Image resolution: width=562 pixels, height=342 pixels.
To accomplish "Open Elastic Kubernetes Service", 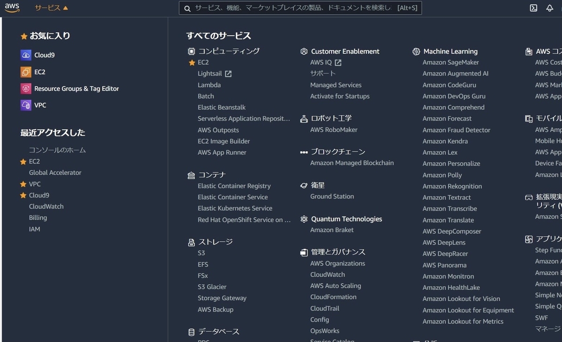I will click(x=235, y=208).
